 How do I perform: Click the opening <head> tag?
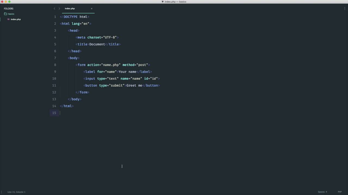coord(74,31)
